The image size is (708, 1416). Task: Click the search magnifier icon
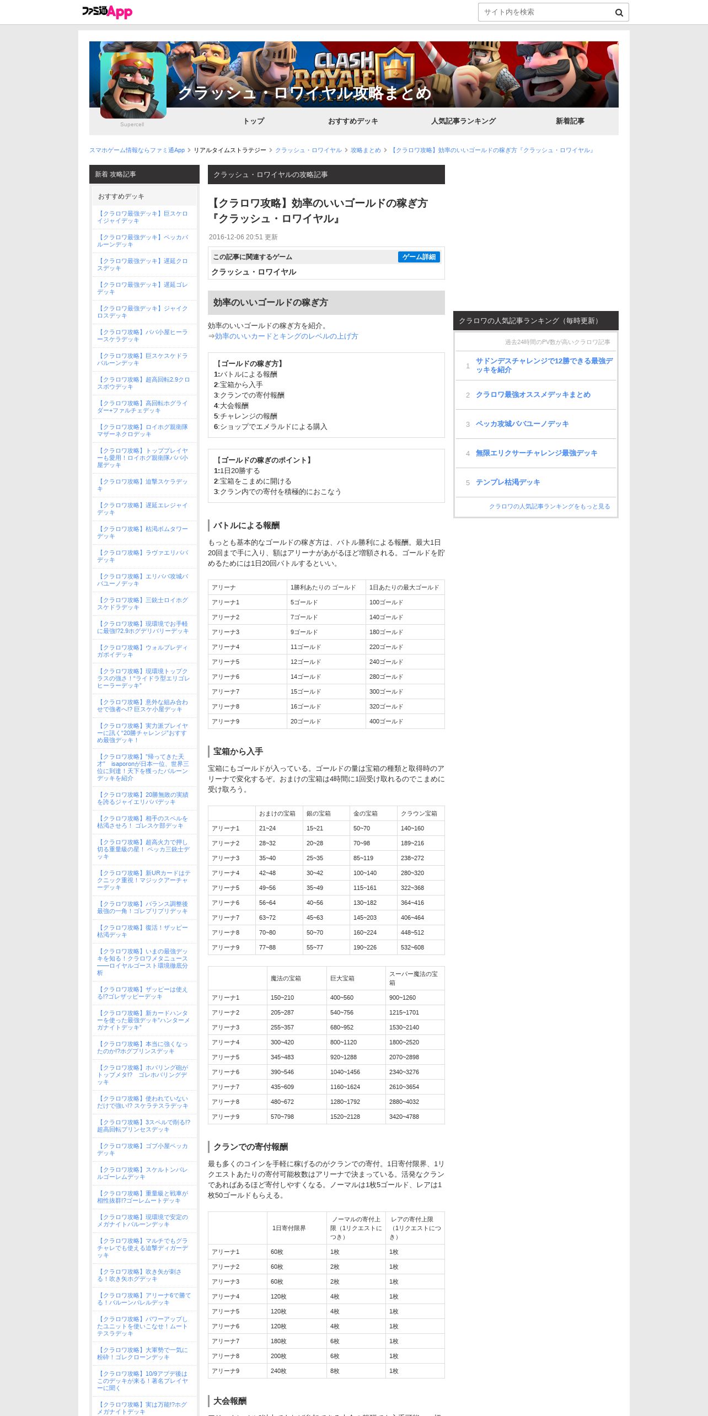(619, 12)
